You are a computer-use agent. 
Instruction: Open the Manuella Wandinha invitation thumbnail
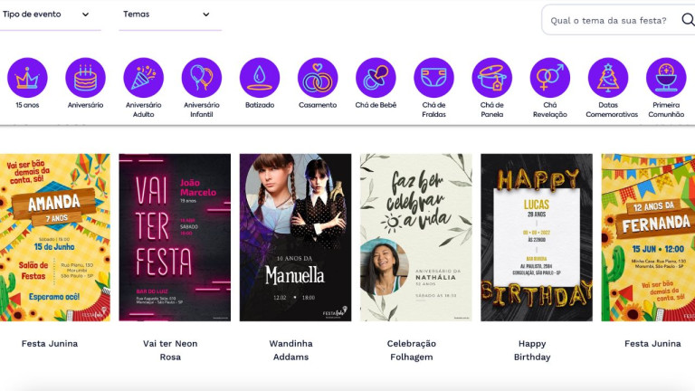tap(295, 238)
